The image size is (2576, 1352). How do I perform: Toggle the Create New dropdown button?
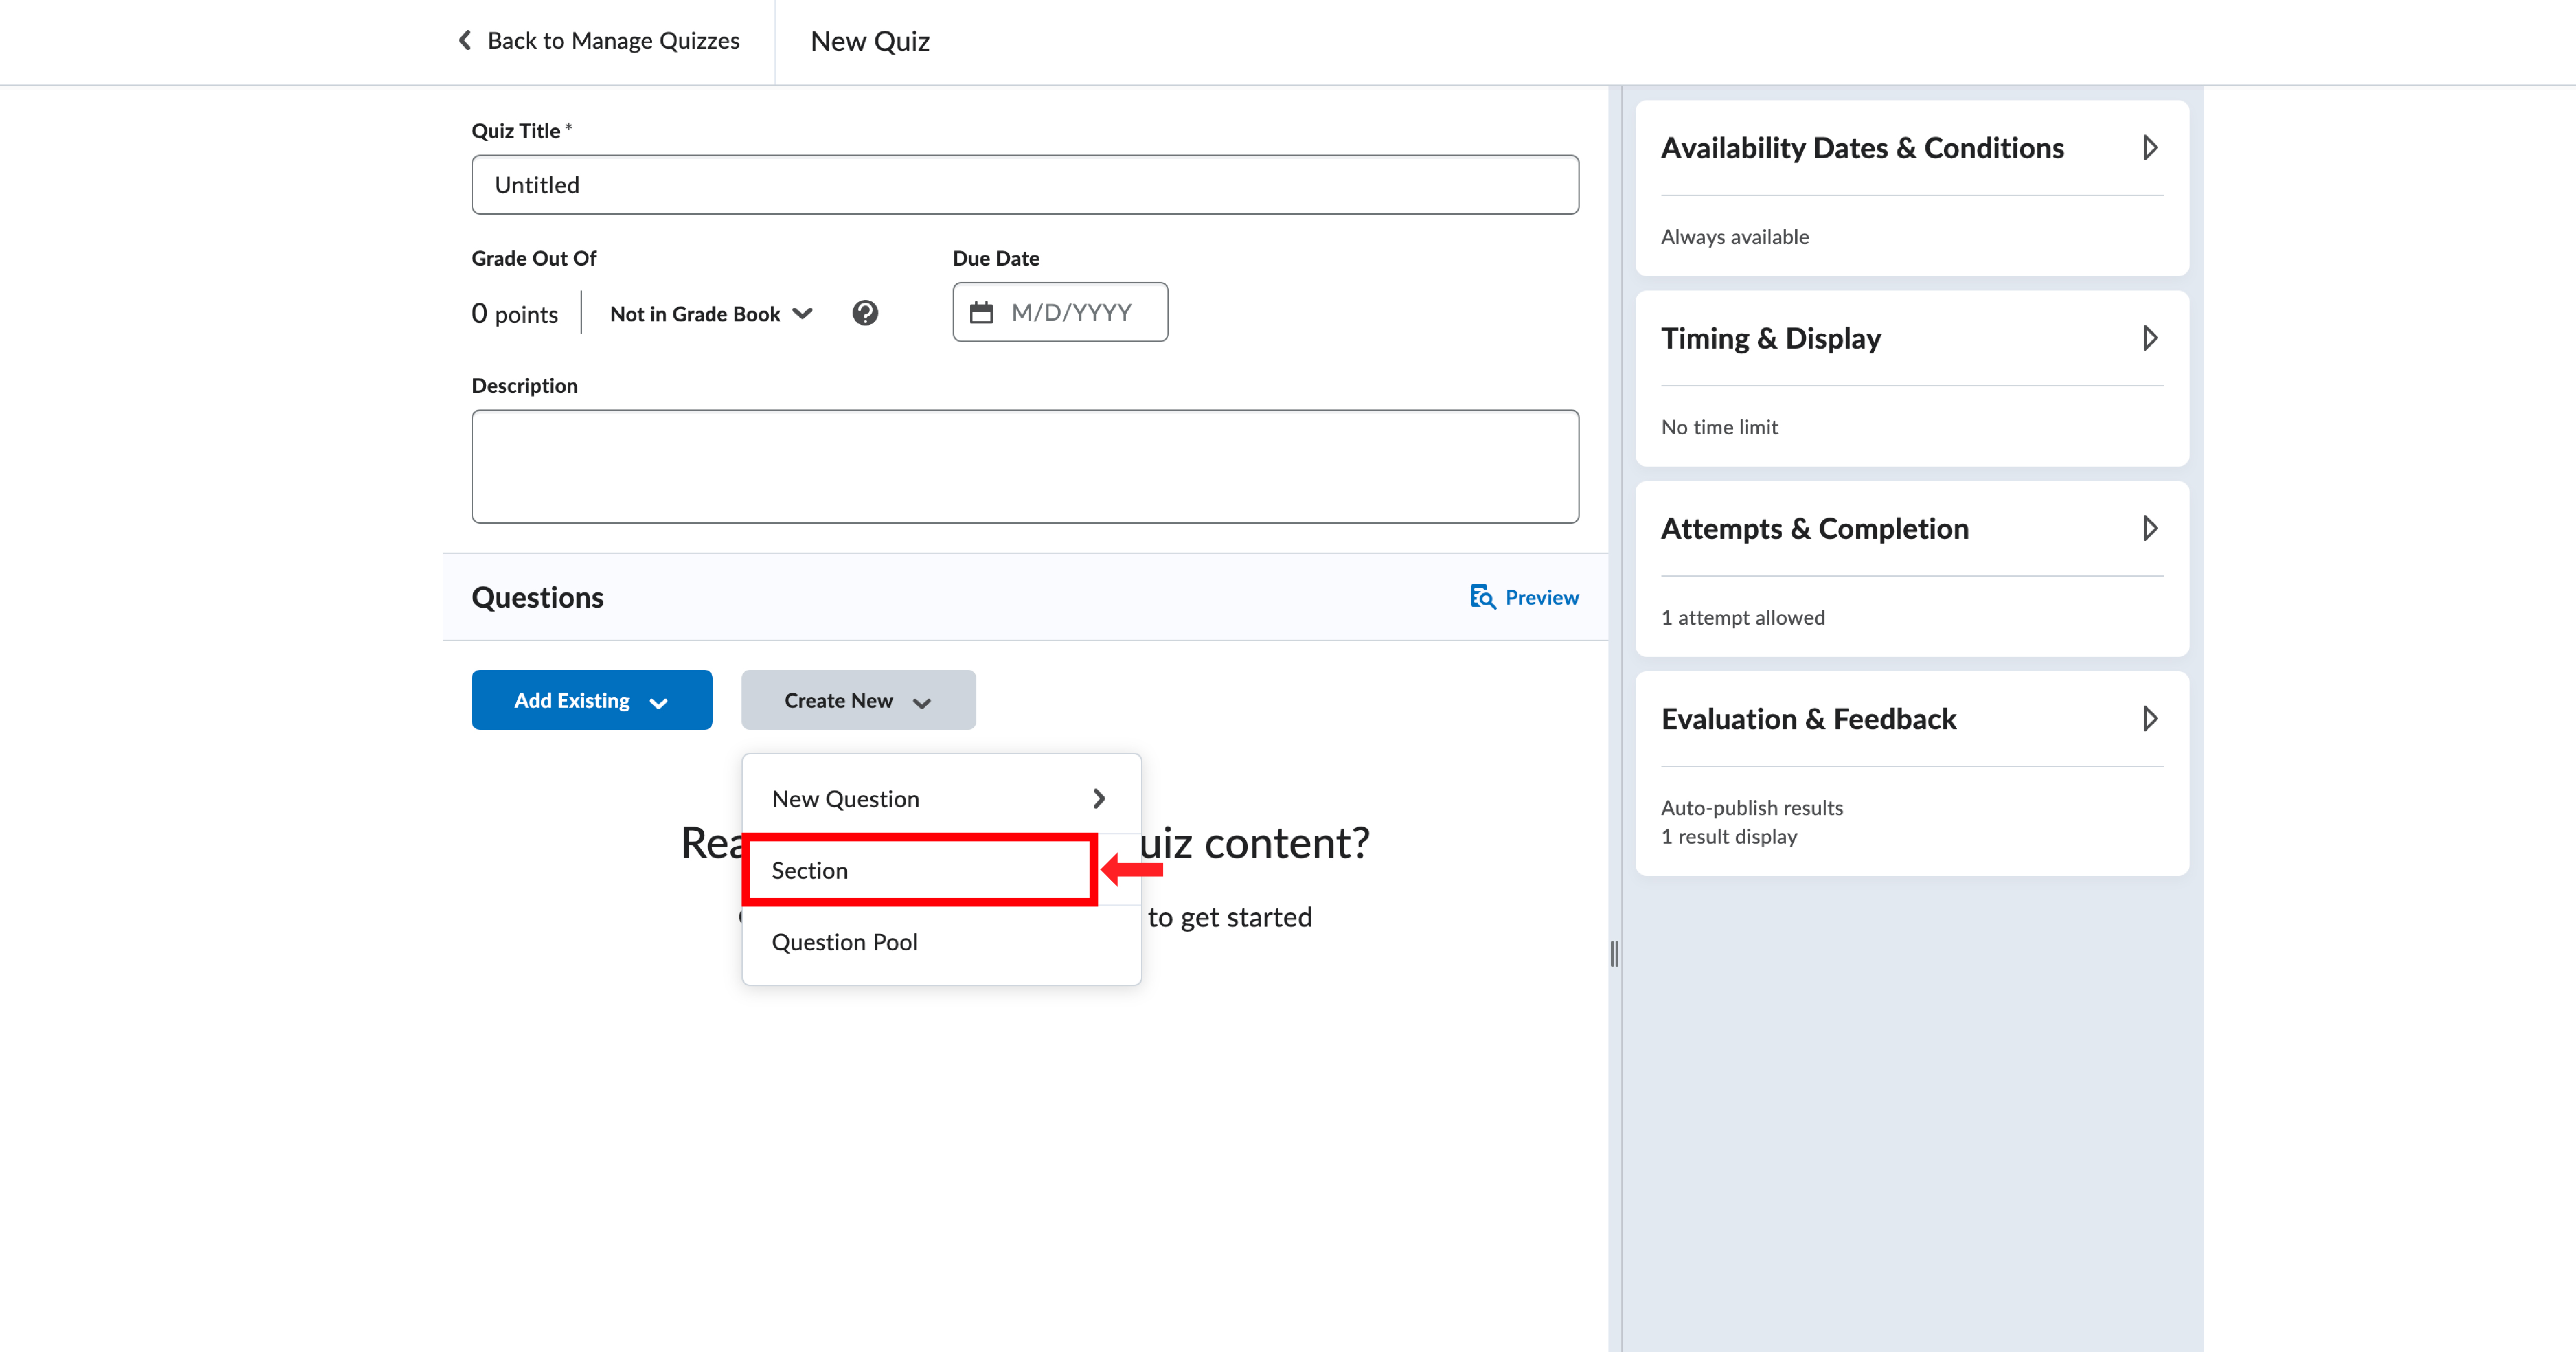pos(857,700)
